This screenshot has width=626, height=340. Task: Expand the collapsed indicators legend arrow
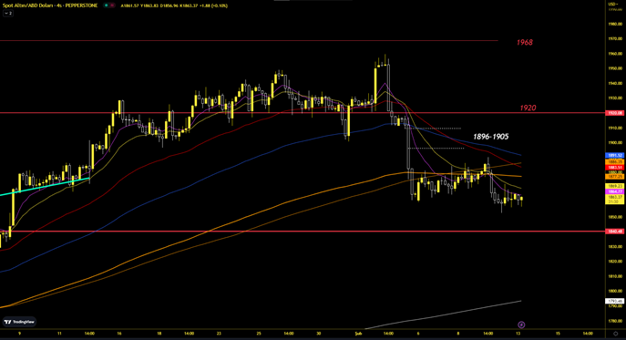(8, 13)
